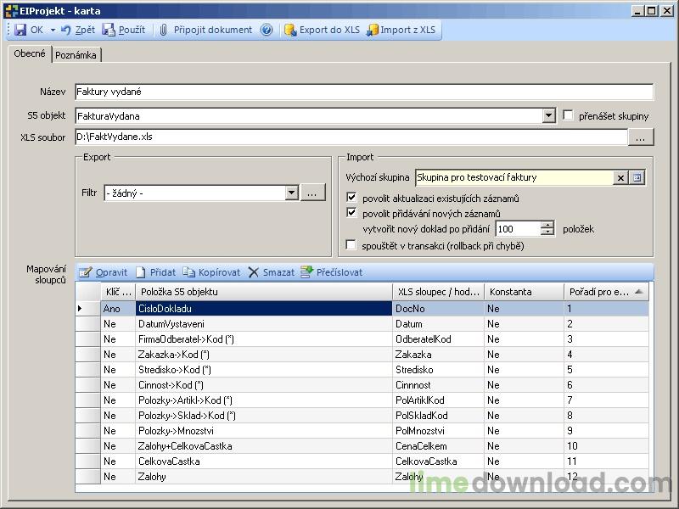The image size is (679, 509).
Task: Decrease the položek count spinner down
Action: point(547,232)
